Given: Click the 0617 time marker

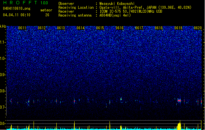Looking at the screenshot, I should point(139,28).
